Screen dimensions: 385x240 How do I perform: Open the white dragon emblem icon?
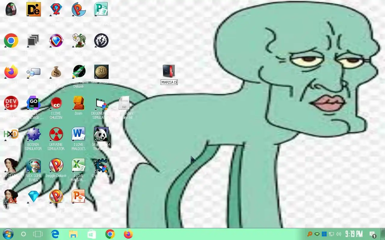tap(101, 40)
